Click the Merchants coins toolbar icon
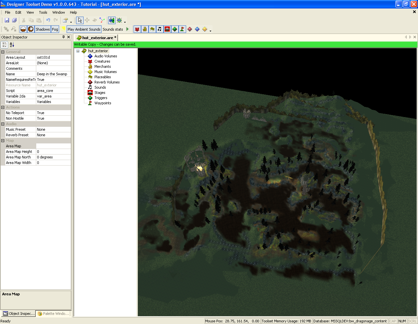 click(x=145, y=29)
